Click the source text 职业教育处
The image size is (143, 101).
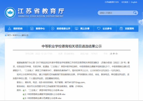[69, 54]
